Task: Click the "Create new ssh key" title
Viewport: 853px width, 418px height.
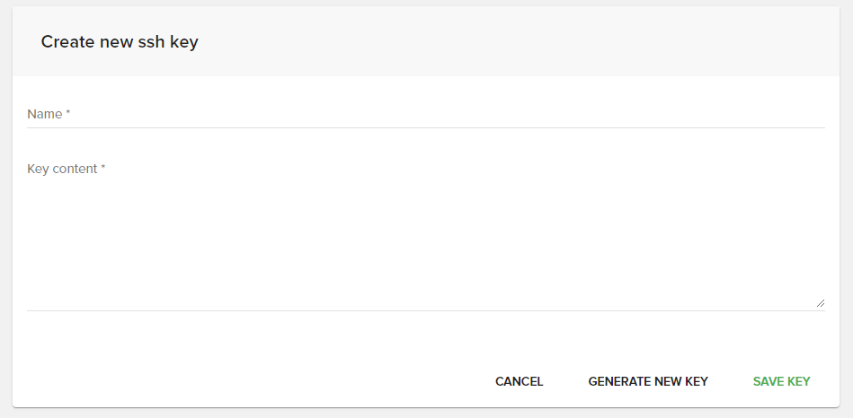Action: (120, 41)
